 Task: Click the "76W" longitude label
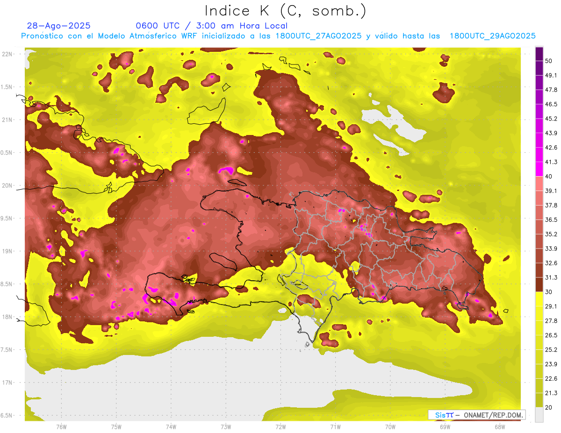pos(61,427)
